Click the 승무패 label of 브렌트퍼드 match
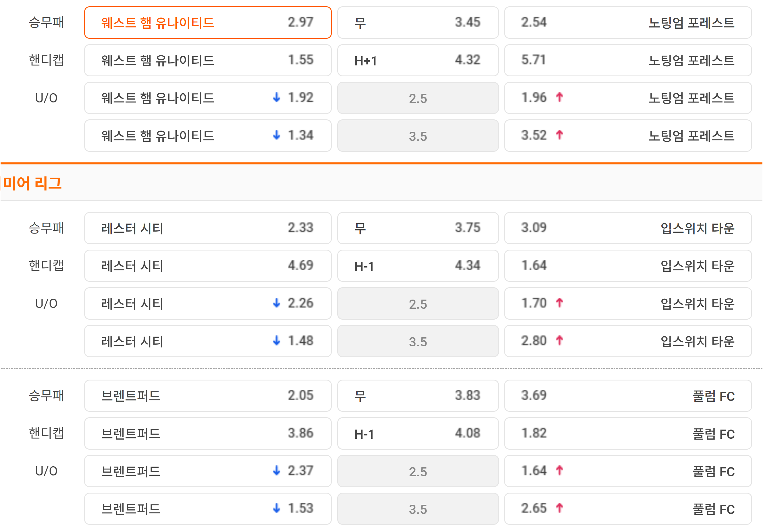Viewport: 763px width, 532px height. coord(46,396)
